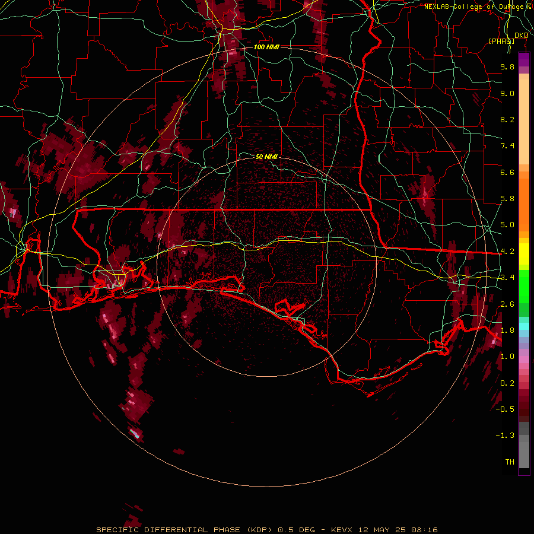Click the DKD label above the legend
Screen dimensions: 534x534
[x=521, y=35]
